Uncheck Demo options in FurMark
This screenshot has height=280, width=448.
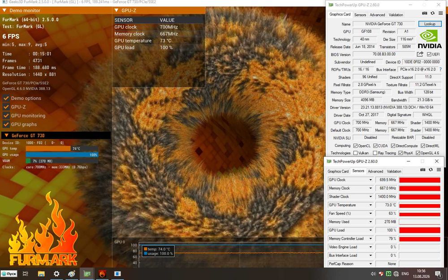click(x=6, y=98)
